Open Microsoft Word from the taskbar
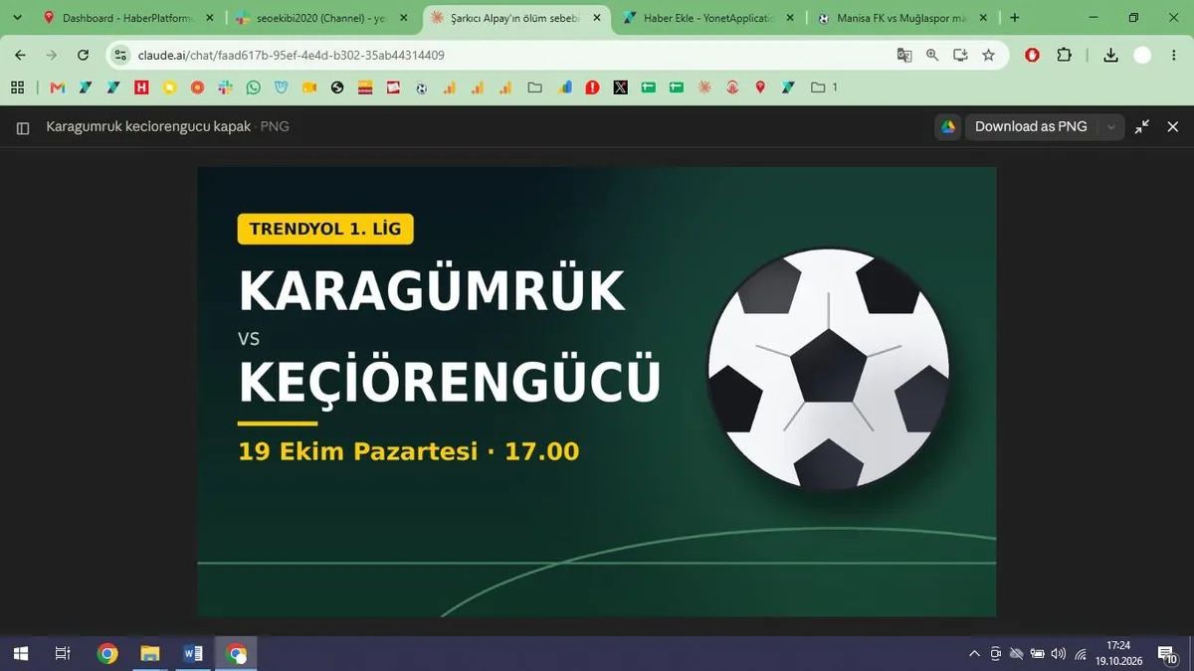 (193, 653)
